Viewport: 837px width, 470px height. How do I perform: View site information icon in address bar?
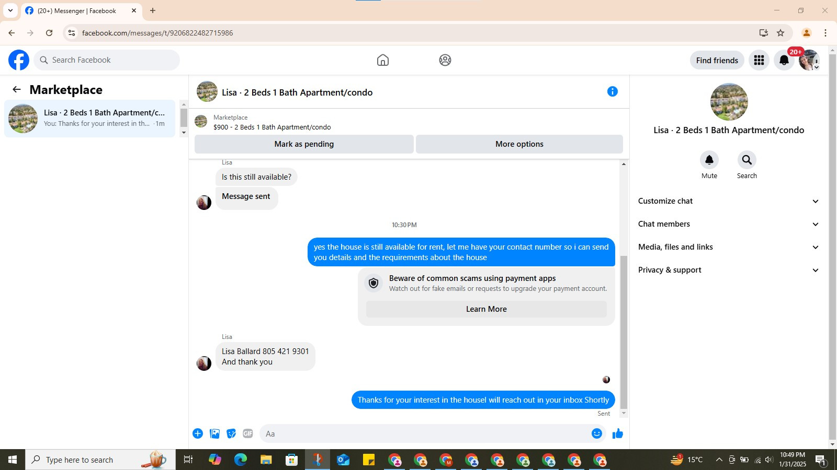point(72,33)
